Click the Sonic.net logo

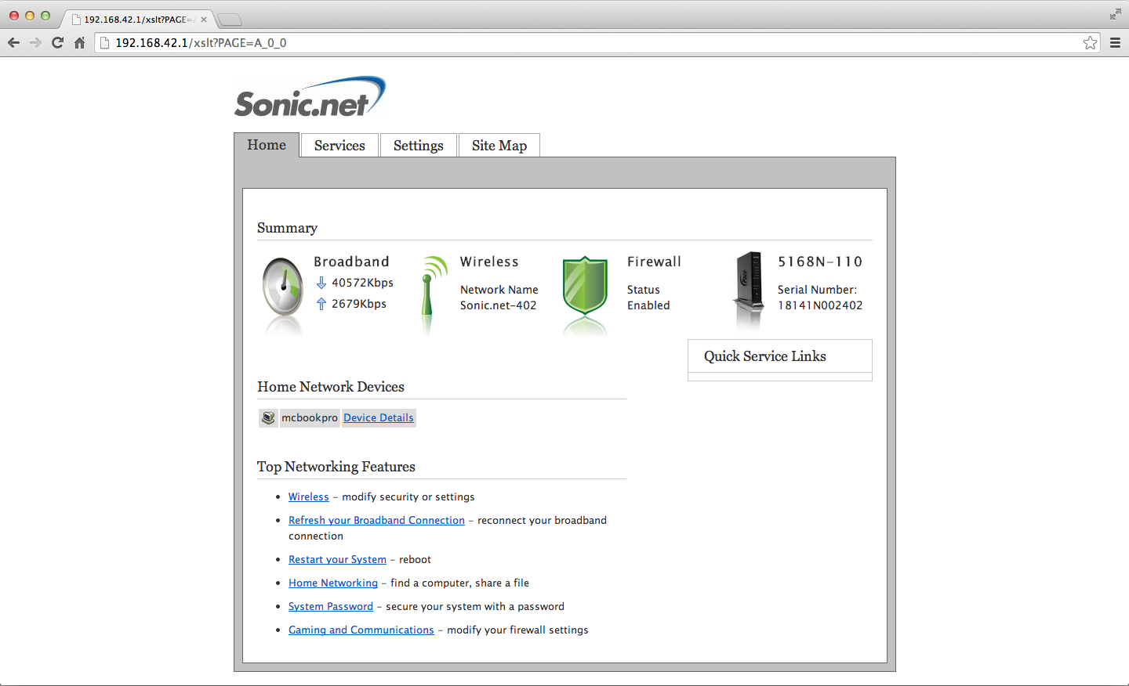click(x=310, y=98)
